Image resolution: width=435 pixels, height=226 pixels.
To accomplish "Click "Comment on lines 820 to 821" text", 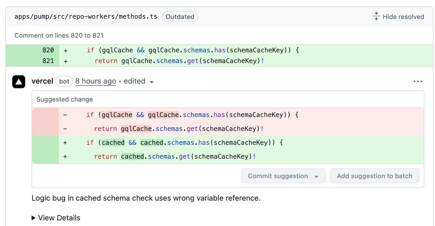I will pos(59,35).
